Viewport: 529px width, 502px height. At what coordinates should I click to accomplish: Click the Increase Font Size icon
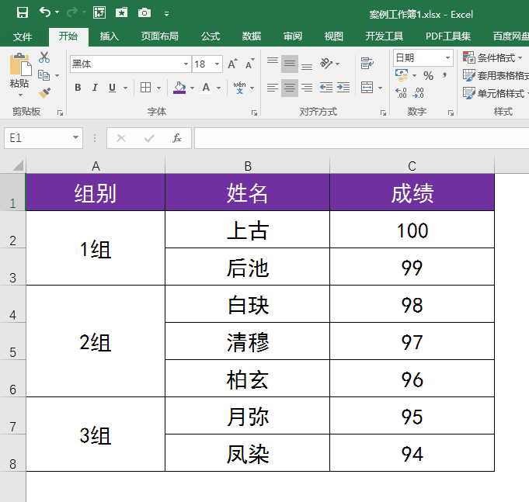tap(232, 64)
